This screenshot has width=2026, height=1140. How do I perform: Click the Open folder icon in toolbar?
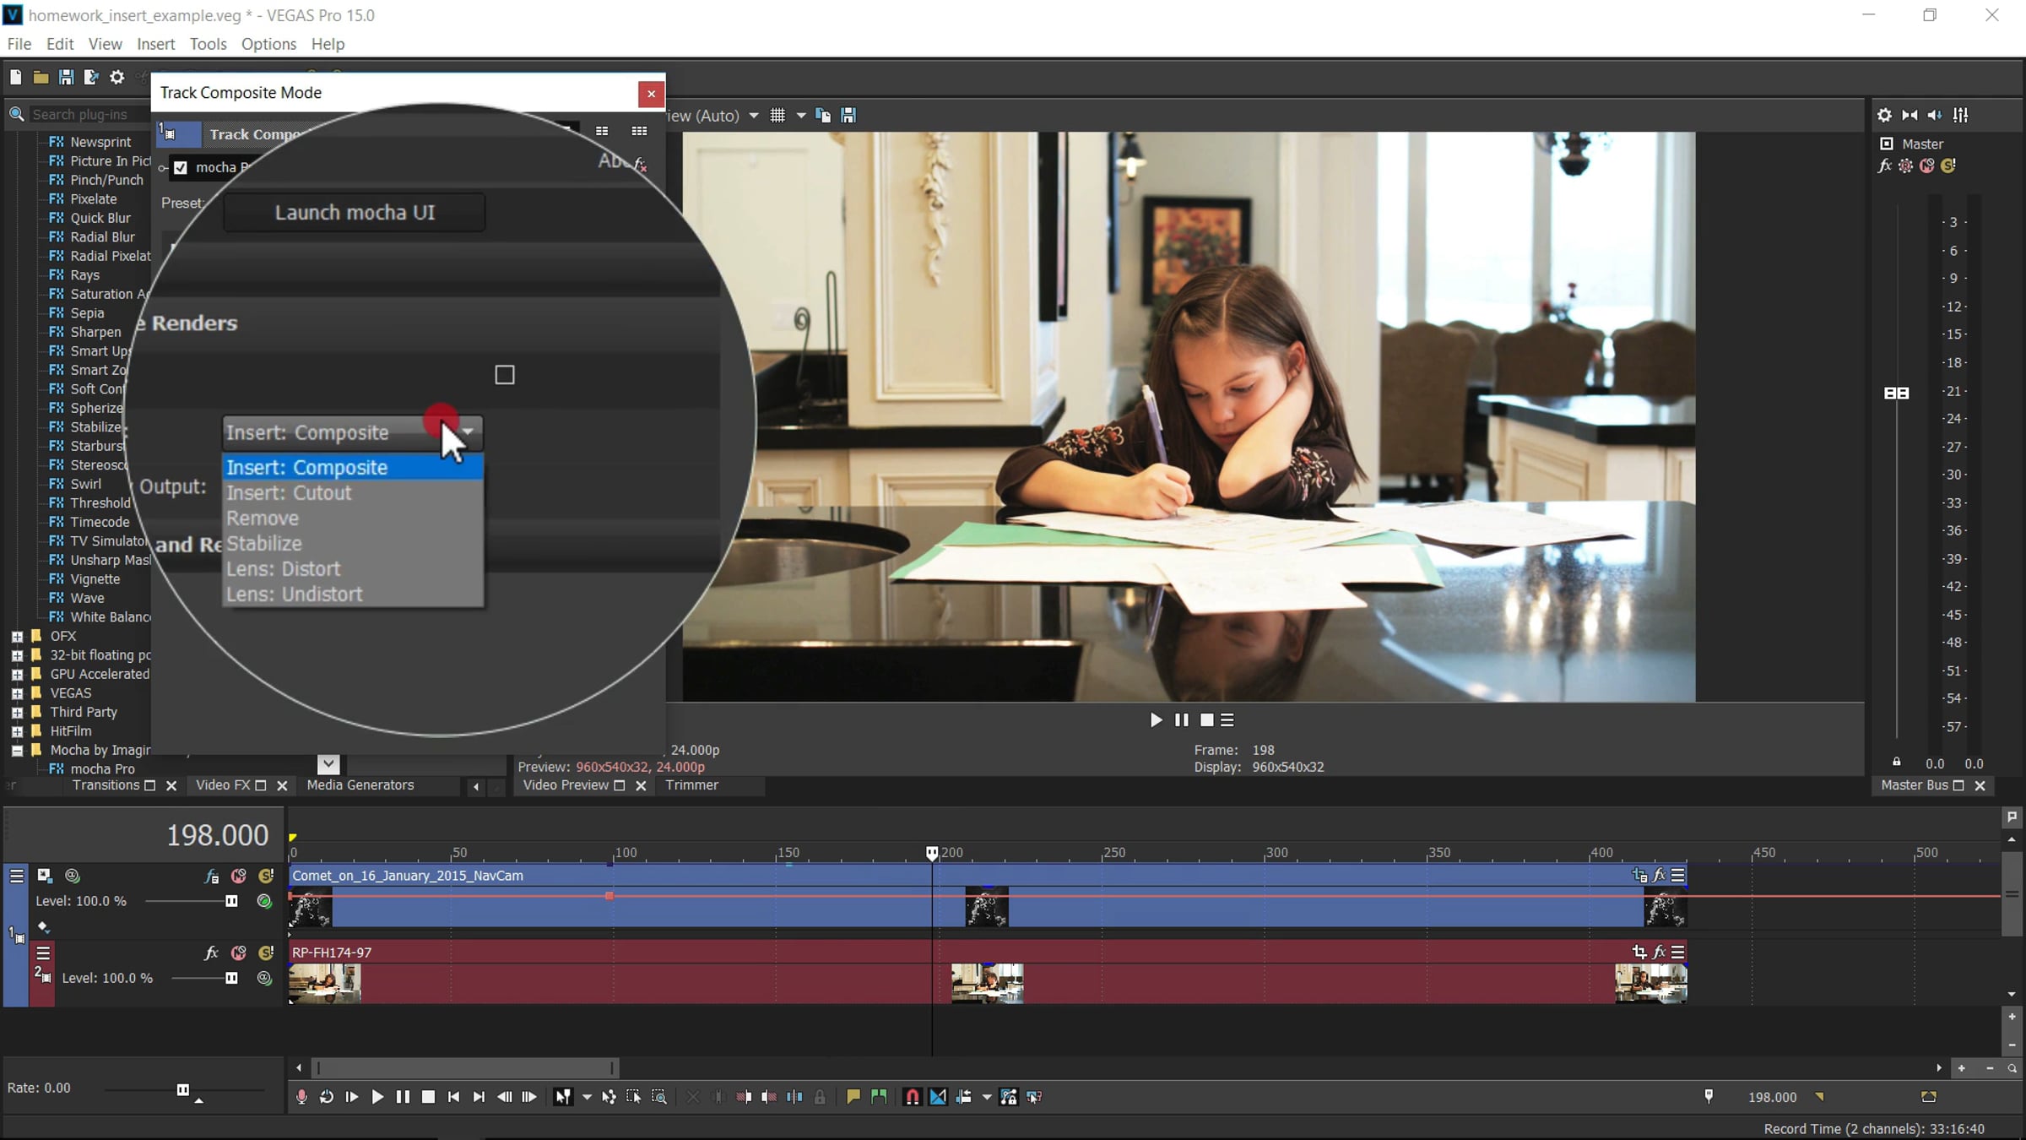(x=41, y=78)
